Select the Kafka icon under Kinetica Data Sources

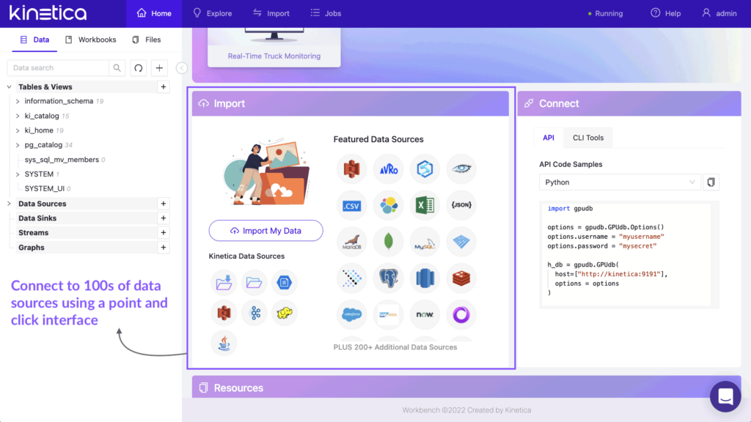pyautogui.click(x=254, y=313)
